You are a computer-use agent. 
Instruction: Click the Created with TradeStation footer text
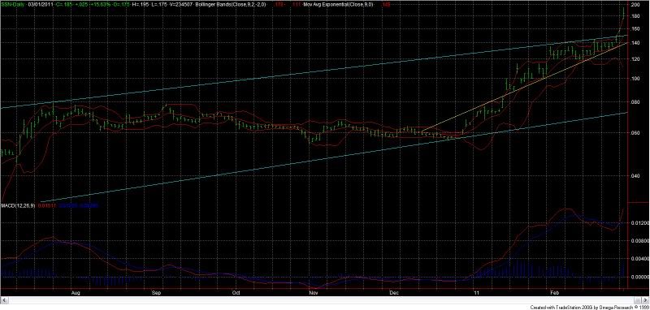point(590,307)
